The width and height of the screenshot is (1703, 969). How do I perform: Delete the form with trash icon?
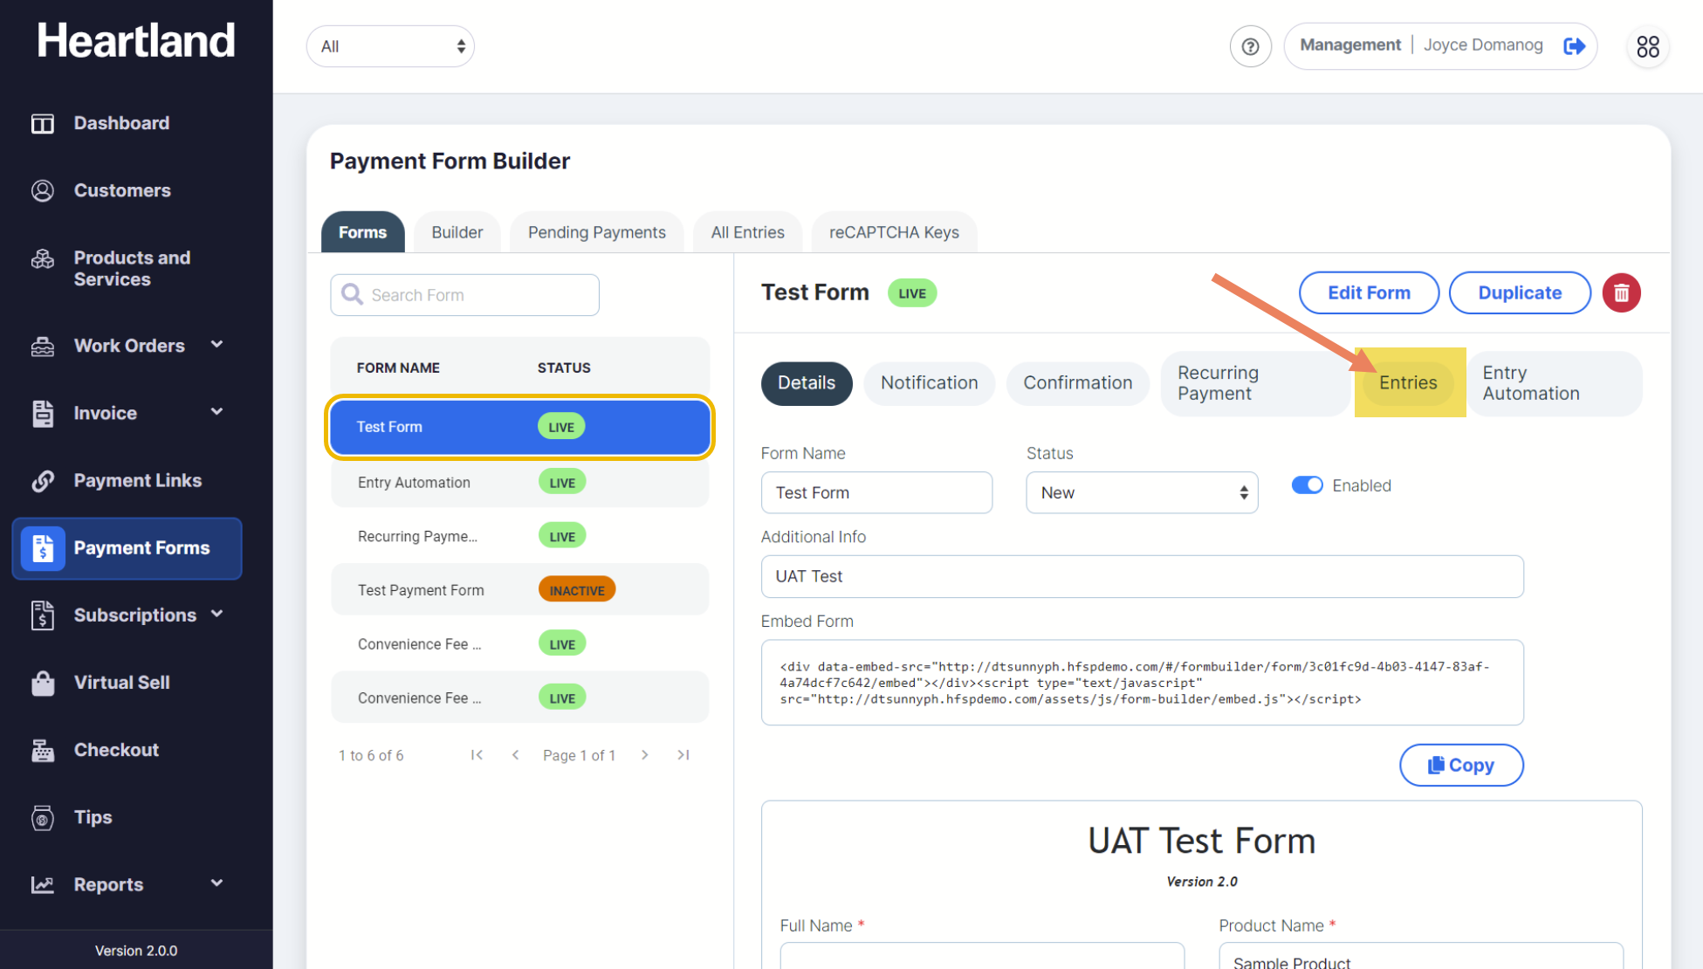pos(1621,293)
